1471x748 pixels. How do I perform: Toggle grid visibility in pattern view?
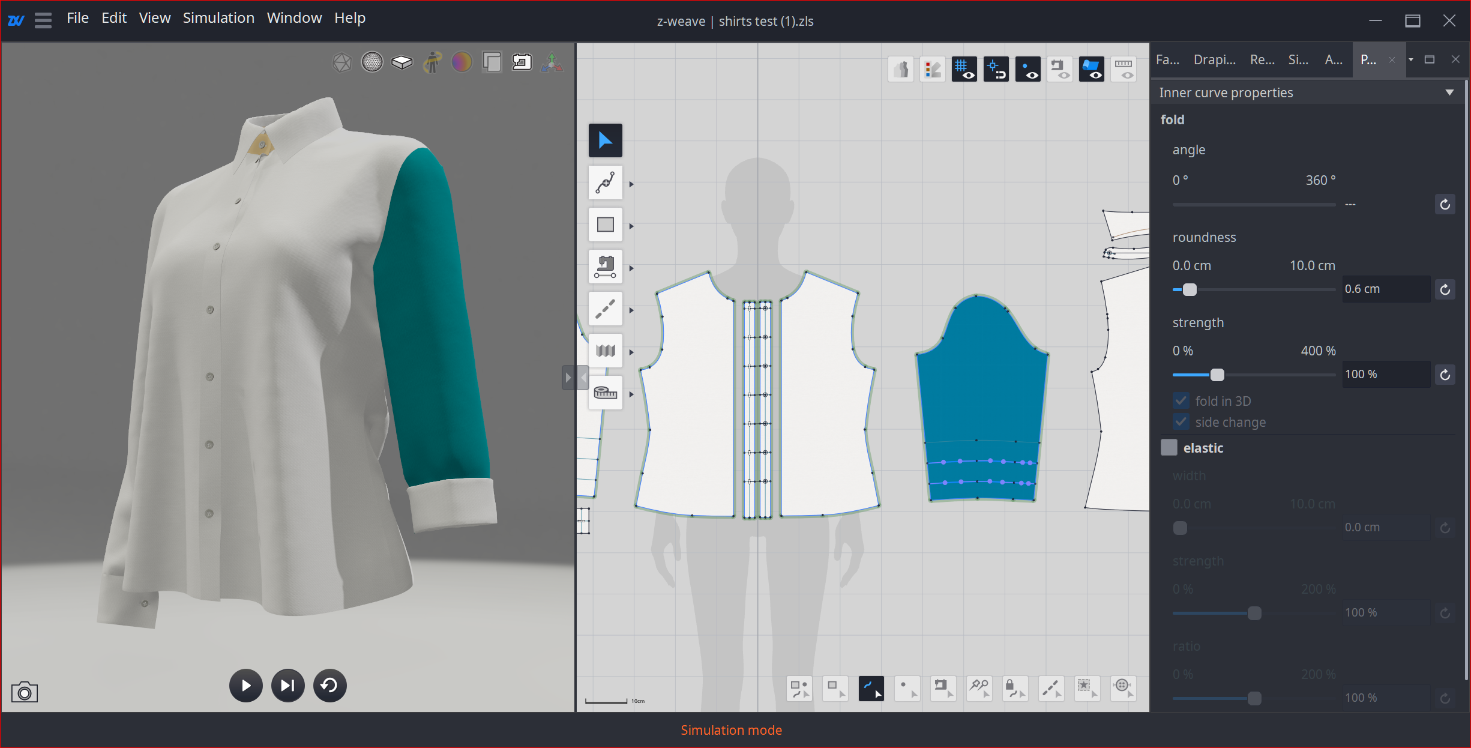click(x=964, y=69)
